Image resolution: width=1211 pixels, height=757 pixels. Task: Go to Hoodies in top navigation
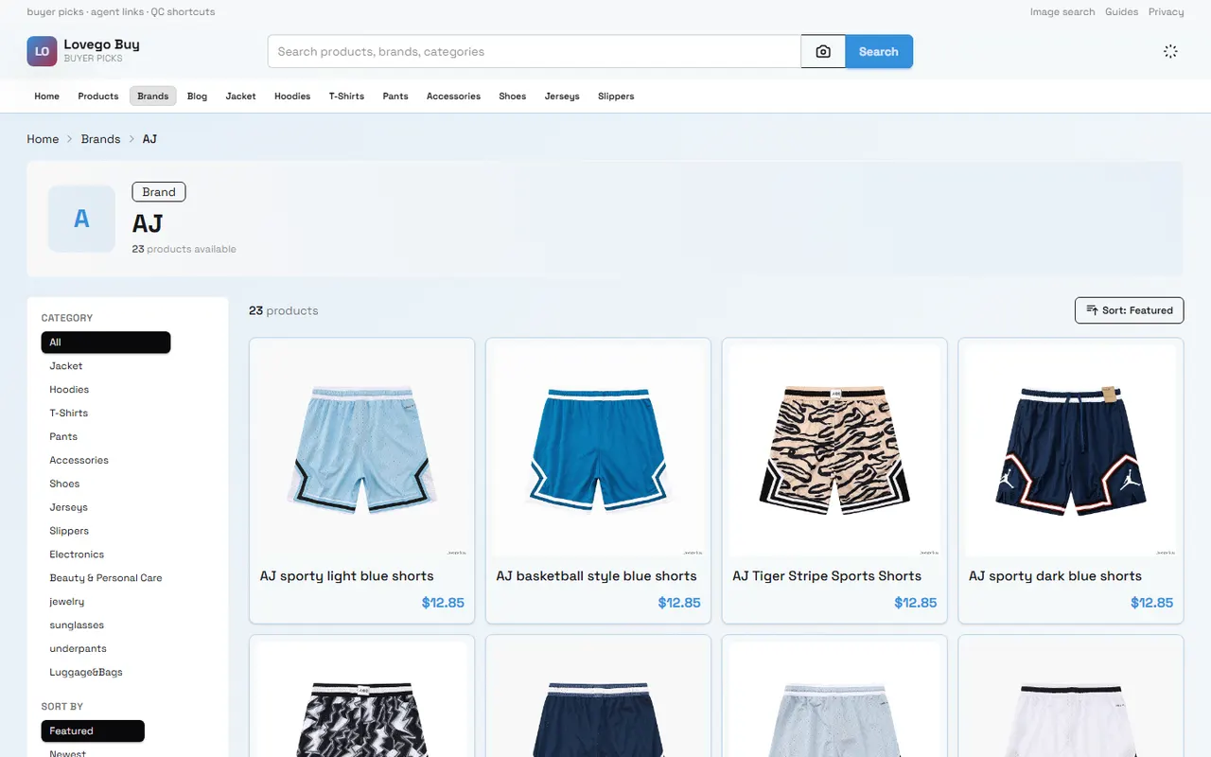[x=292, y=96]
